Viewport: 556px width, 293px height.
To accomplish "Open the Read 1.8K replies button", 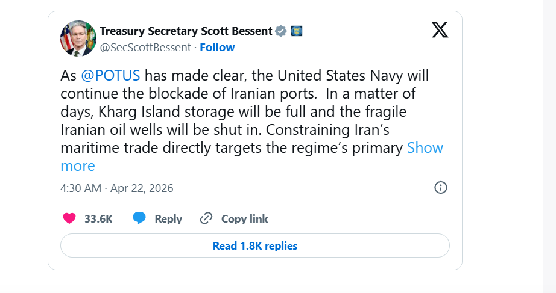I will pos(255,245).
